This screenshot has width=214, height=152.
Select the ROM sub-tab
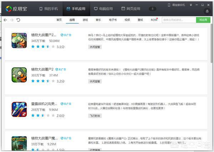click(x=154, y=20)
